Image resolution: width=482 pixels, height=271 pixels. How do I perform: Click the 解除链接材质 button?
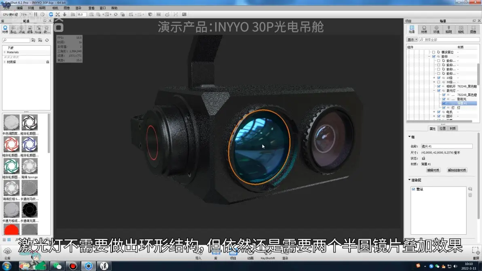(x=457, y=170)
